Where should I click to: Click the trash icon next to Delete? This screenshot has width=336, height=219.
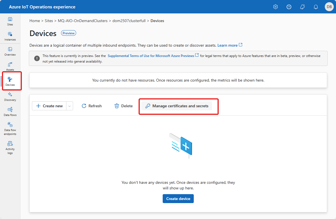[x=117, y=106]
